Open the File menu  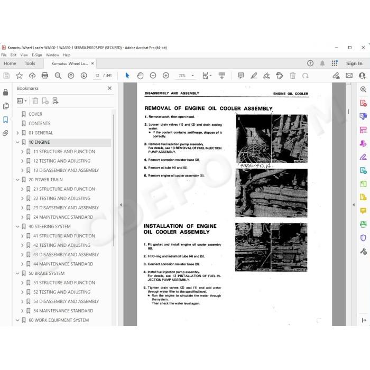[4, 55]
